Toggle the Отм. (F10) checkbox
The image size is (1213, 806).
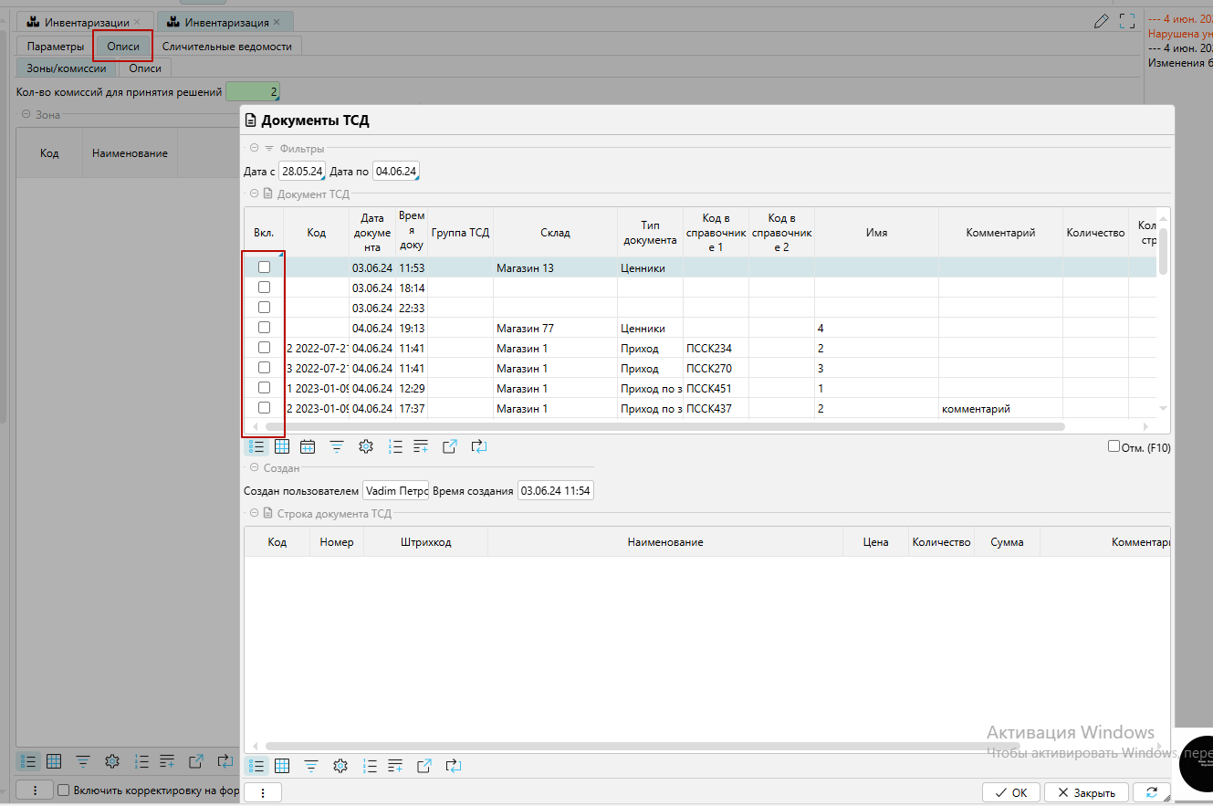tap(1114, 446)
